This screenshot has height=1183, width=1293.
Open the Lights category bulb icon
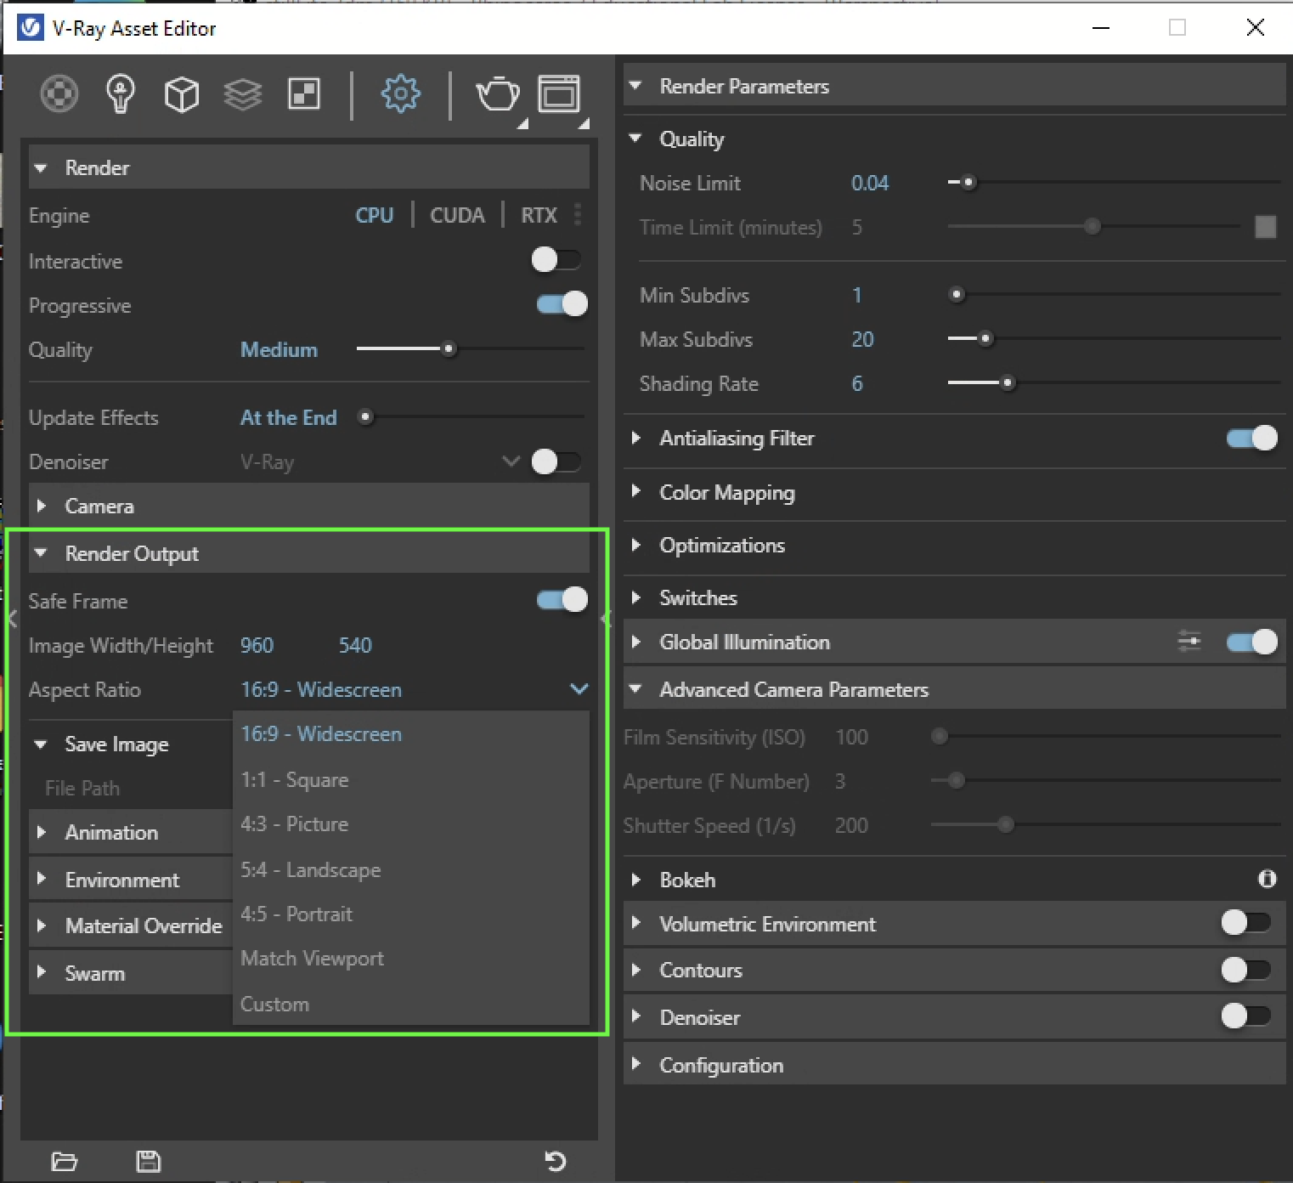(x=120, y=93)
